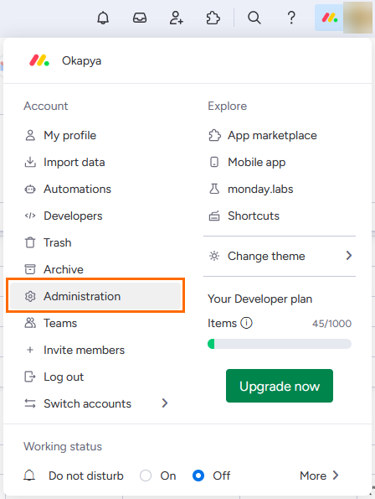The image size is (375, 499).
Task: Select the Do not disturb On radio
Action: tap(146, 476)
